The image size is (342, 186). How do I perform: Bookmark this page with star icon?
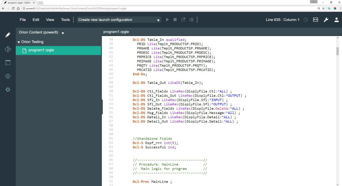tap(323, 8)
